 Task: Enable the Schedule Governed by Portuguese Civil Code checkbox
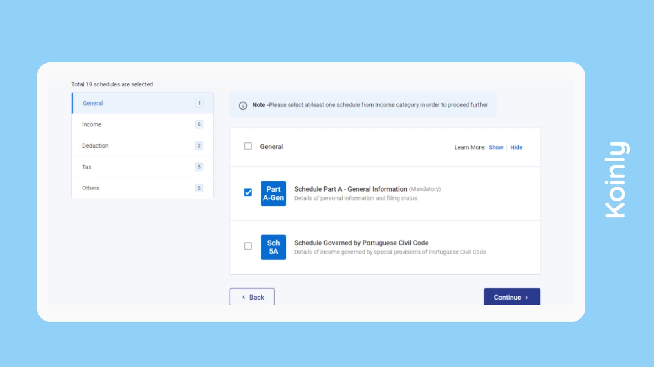point(247,245)
